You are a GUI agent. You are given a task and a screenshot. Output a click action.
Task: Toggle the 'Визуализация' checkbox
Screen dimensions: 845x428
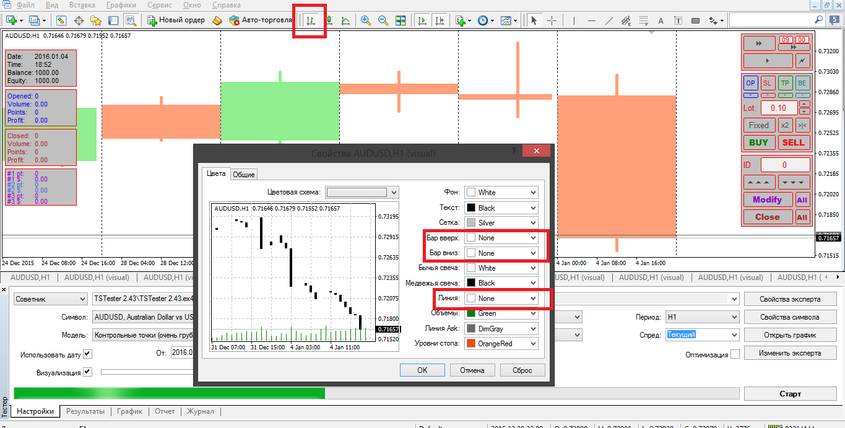pos(87,372)
